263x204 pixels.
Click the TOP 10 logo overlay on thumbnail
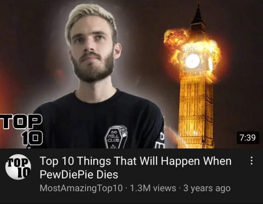(x=21, y=129)
